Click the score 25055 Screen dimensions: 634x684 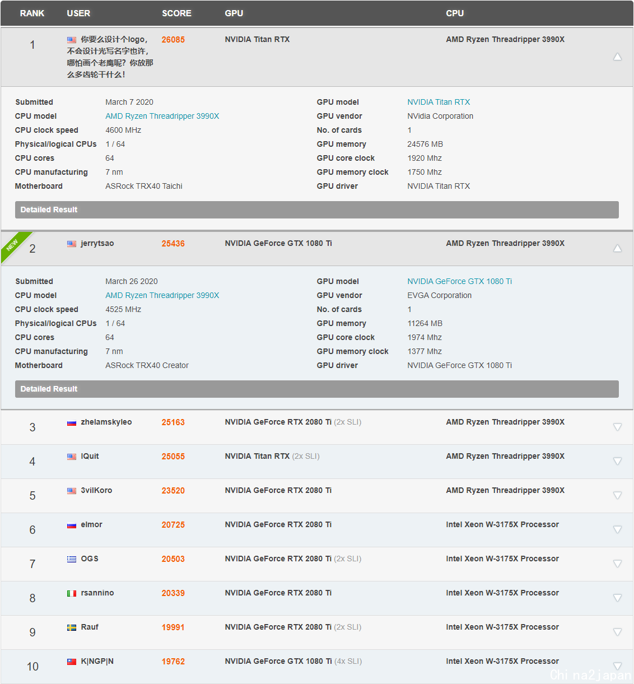click(x=173, y=457)
